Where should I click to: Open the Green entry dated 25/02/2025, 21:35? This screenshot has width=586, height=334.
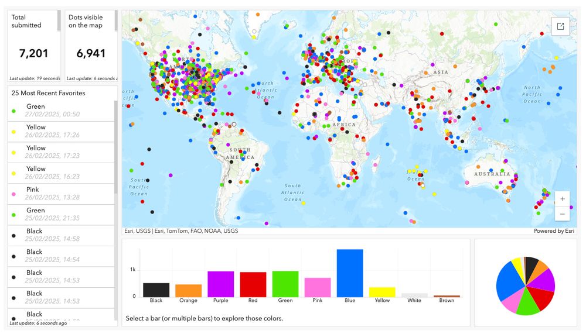click(x=61, y=215)
